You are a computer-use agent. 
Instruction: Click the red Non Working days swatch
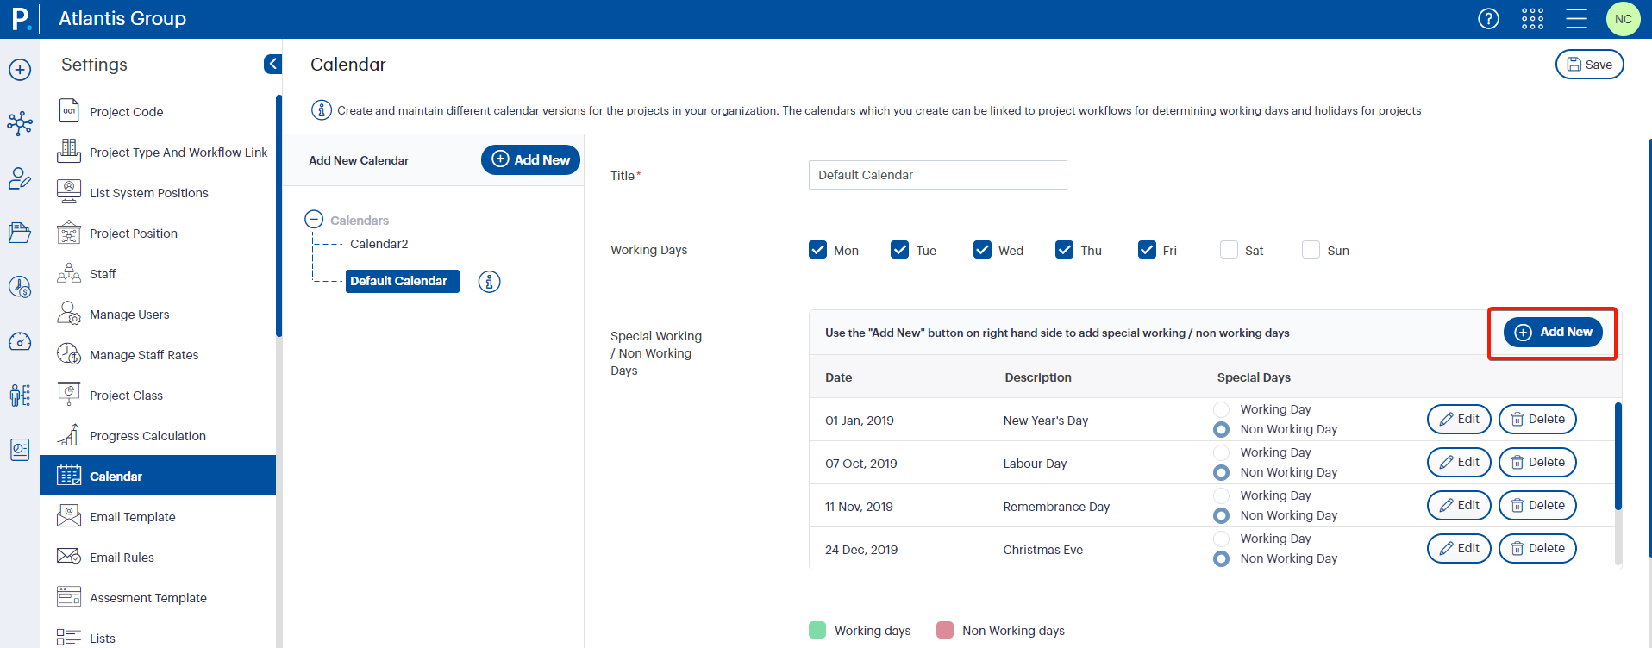click(x=945, y=630)
